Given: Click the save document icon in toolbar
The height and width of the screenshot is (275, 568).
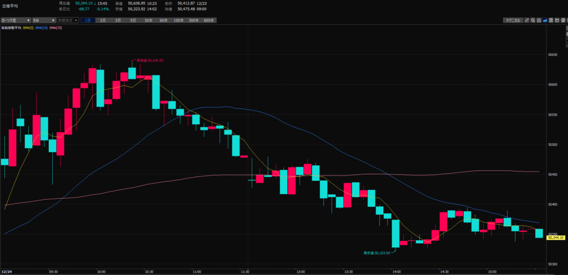Looking at the screenshot, I should pos(551,20).
